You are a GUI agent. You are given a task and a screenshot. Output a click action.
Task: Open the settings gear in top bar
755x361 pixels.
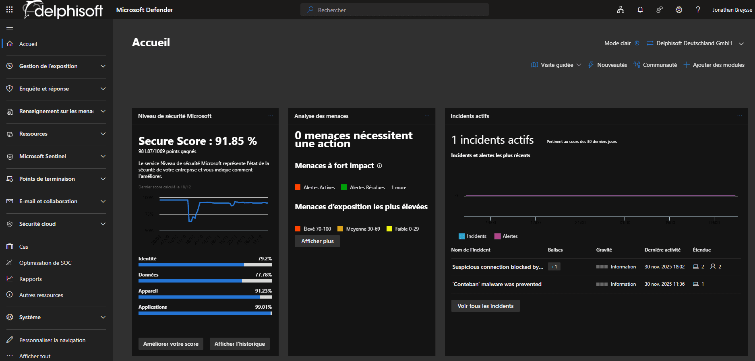(x=679, y=10)
